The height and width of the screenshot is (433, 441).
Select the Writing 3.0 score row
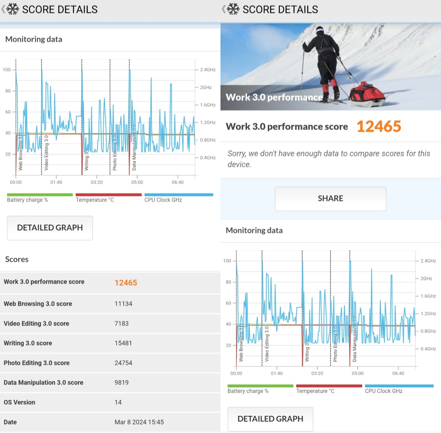pos(110,343)
